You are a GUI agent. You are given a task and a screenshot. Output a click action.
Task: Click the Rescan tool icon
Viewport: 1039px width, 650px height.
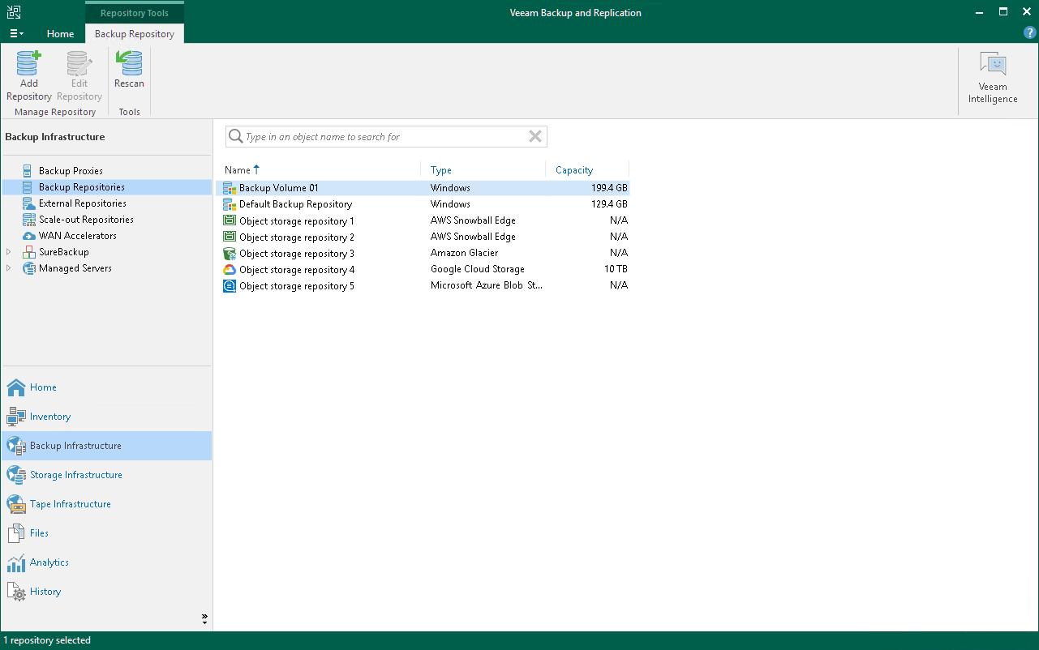(129, 64)
